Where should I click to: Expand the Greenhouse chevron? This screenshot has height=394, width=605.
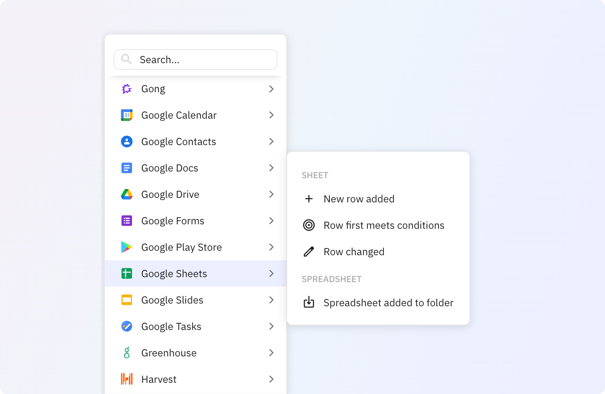tap(271, 353)
